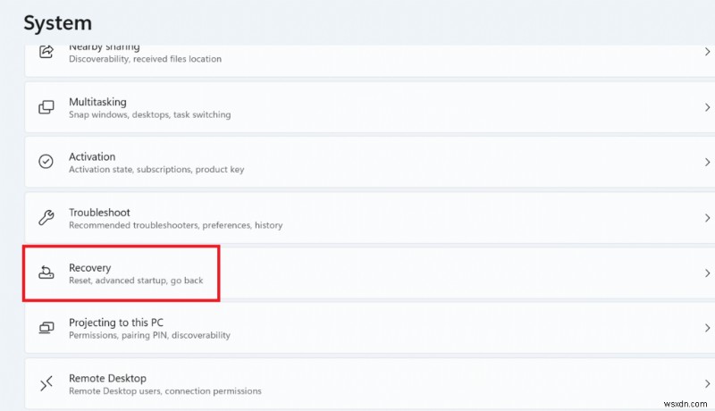Open Recovery via its right chevron
715x411 pixels.
click(x=707, y=273)
